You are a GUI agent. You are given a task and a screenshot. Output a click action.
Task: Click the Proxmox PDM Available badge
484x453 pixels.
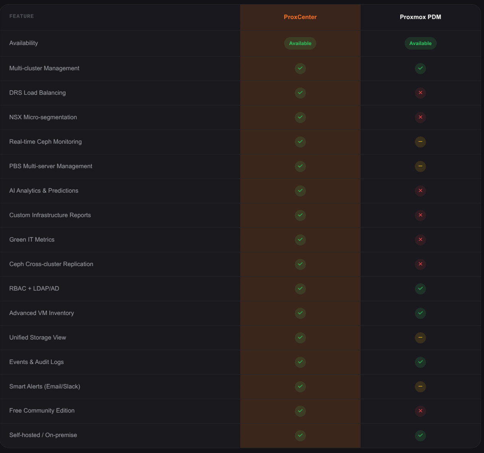pyautogui.click(x=420, y=43)
